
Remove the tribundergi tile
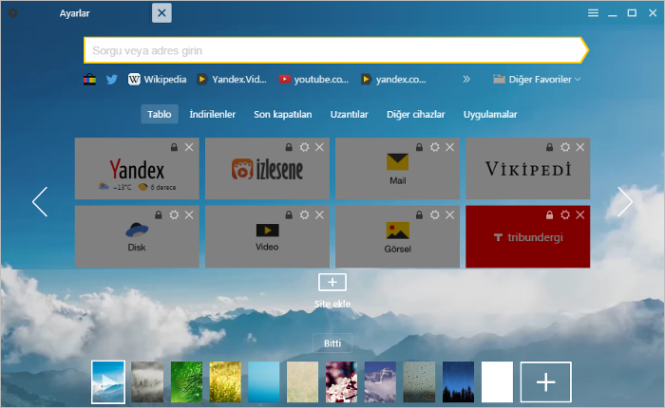(x=579, y=214)
